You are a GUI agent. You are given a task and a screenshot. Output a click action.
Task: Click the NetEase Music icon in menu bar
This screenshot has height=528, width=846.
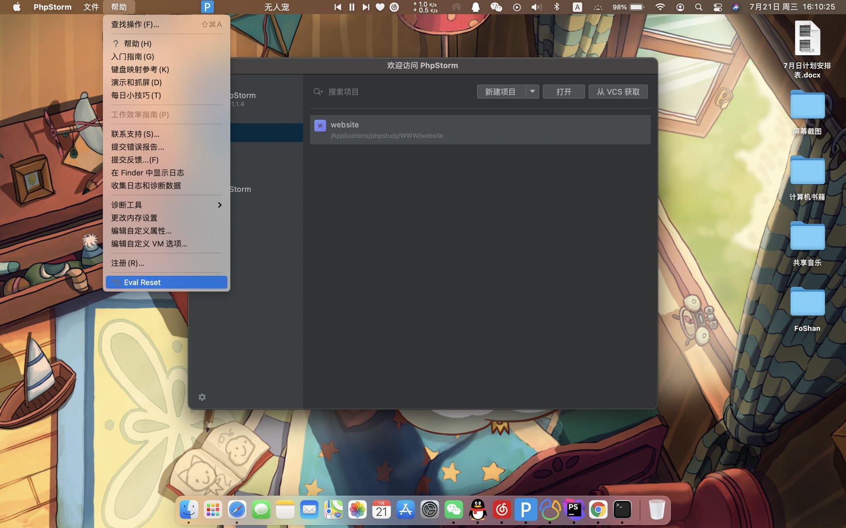coord(394,7)
